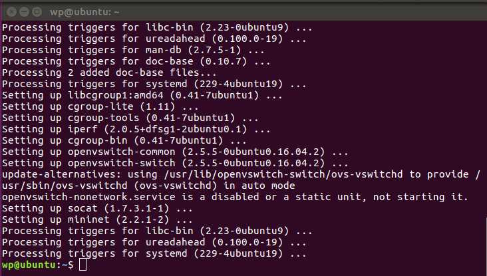This screenshot has height=276, width=487.
Task: Click the 'Setting up libcgroup1:amd64' line
Action: pyautogui.click(x=142, y=95)
